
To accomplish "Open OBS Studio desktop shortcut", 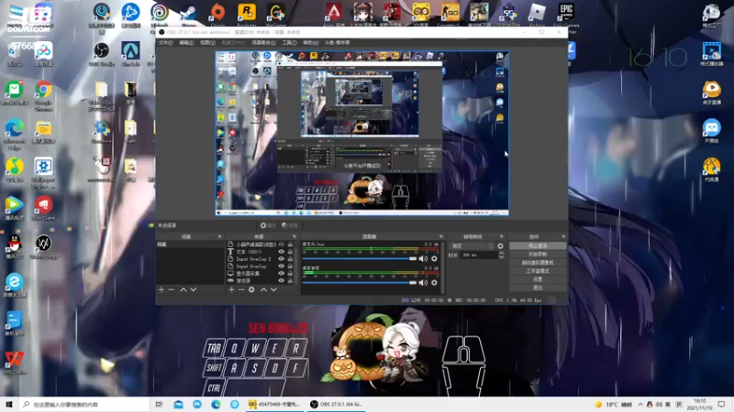I will (x=102, y=54).
